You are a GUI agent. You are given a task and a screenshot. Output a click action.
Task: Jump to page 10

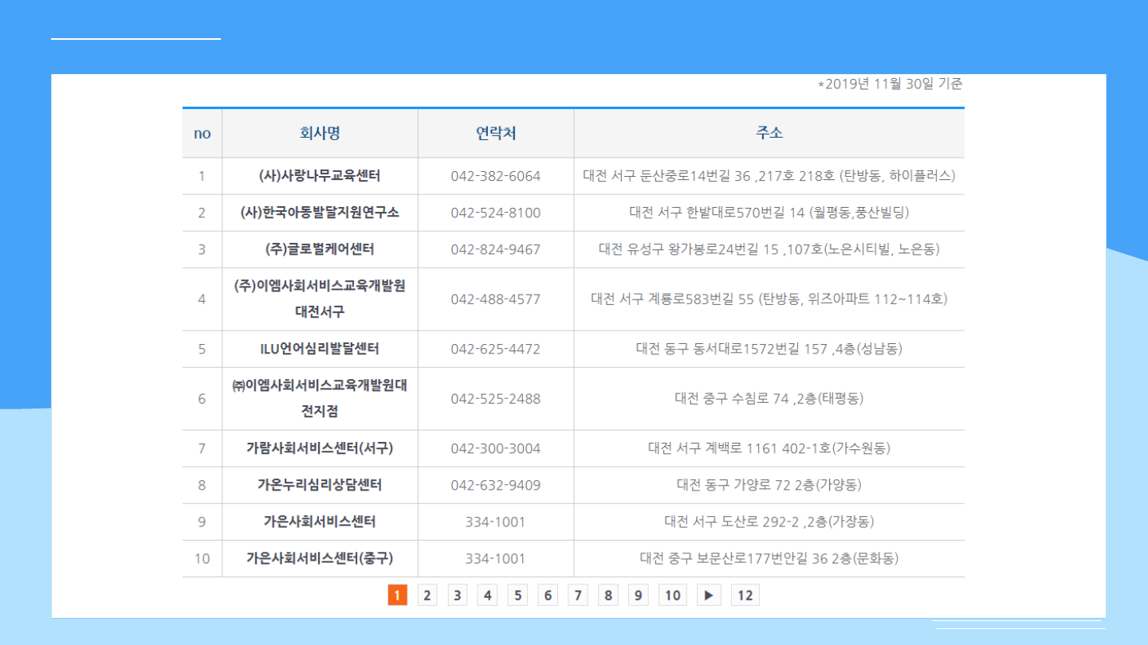click(673, 595)
